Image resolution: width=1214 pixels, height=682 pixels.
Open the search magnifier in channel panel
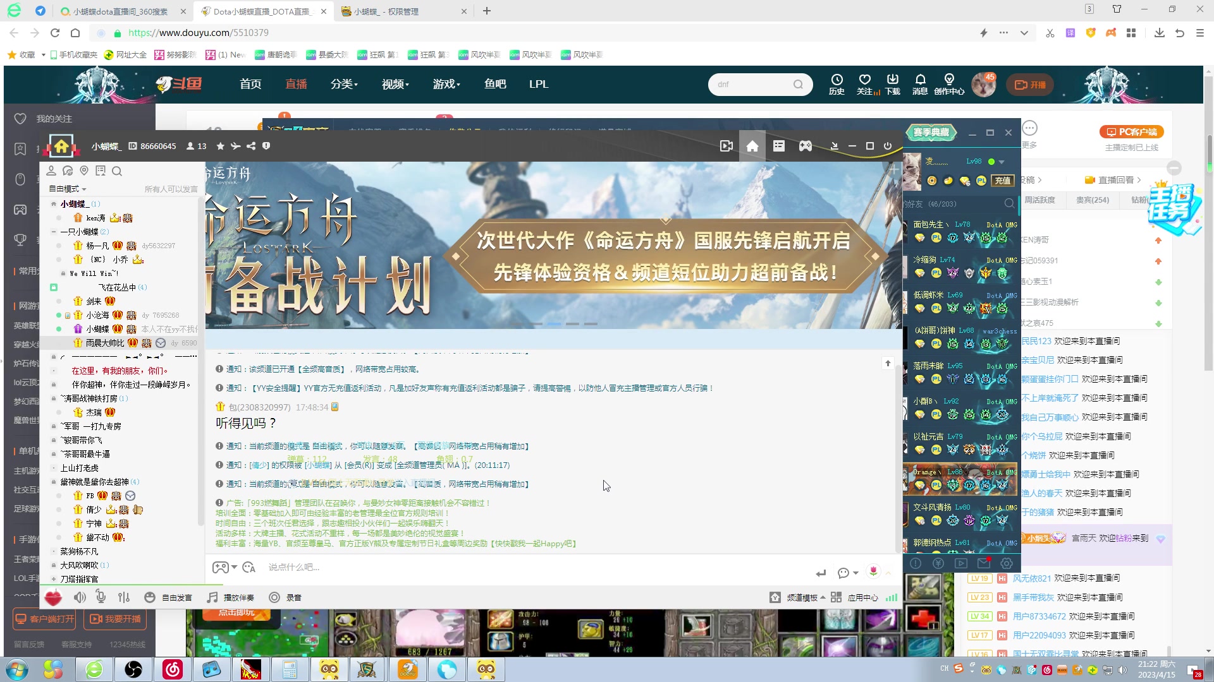tap(117, 171)
